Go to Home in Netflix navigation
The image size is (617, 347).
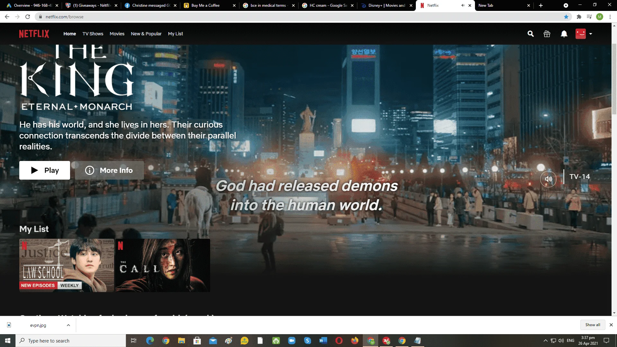(70, 34)
